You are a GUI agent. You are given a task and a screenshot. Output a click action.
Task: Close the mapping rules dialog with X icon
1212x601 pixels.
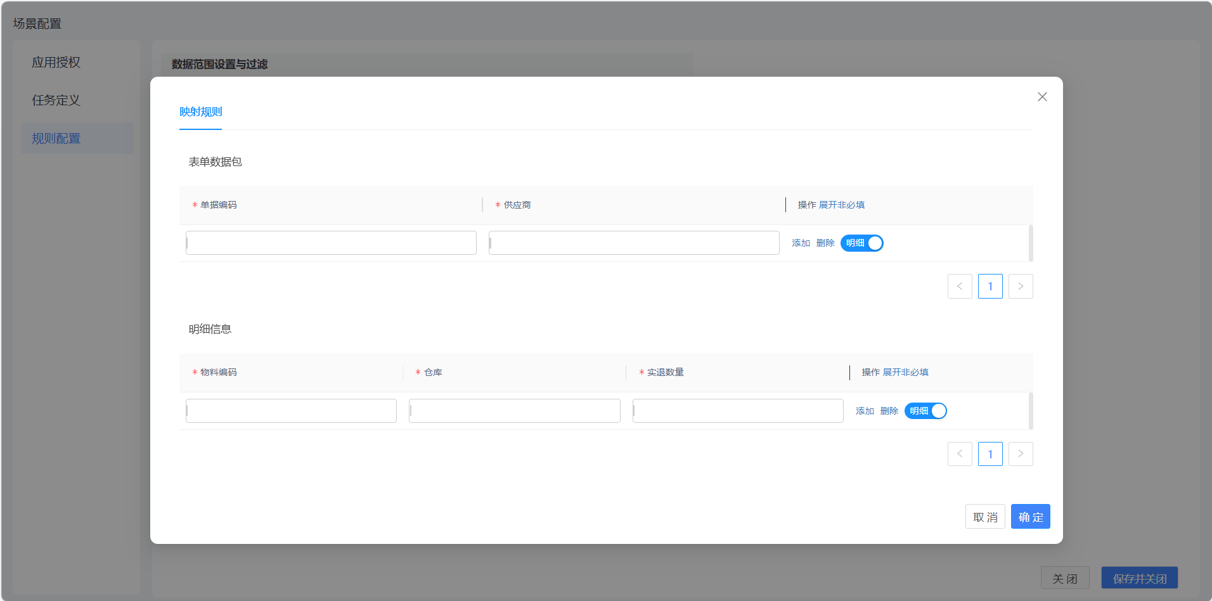coord(1042,97)
